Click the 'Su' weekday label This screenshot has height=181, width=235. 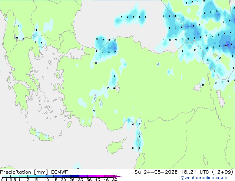[x=138, y=172]
